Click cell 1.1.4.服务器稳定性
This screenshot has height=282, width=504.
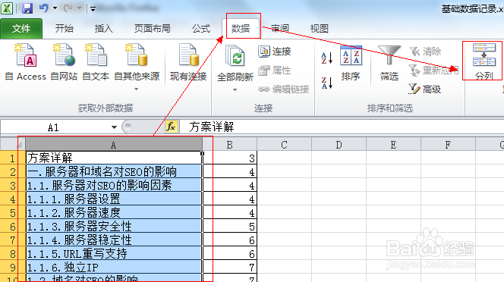coord(114,240)
